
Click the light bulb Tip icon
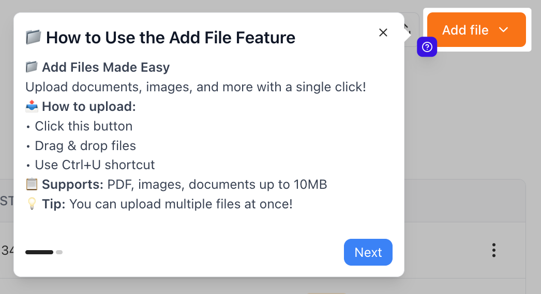[x=32, y=204]
